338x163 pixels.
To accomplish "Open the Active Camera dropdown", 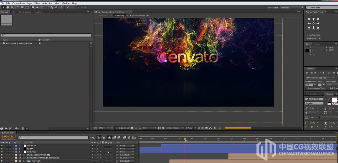I will 175,128.
